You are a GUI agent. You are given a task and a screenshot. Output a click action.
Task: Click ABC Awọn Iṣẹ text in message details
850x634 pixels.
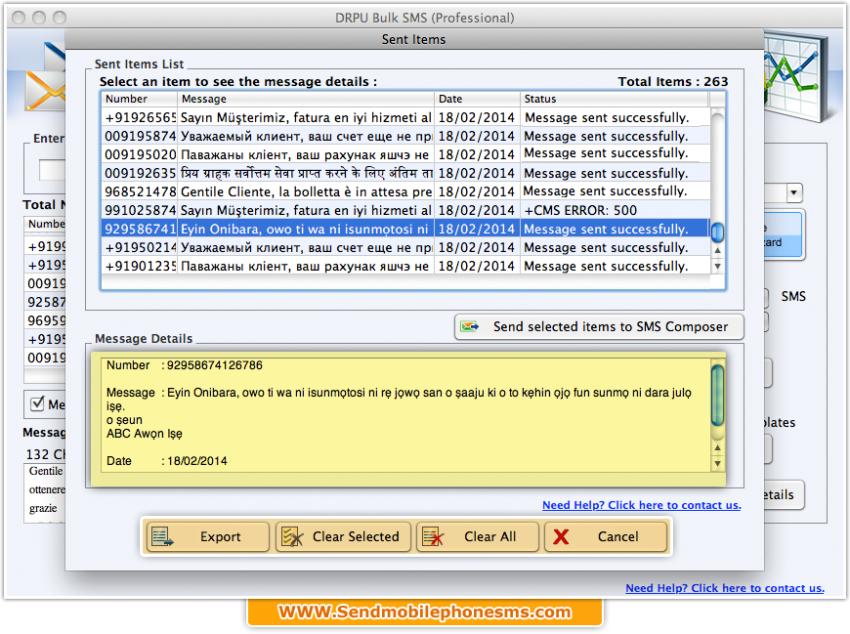(145, 434)
